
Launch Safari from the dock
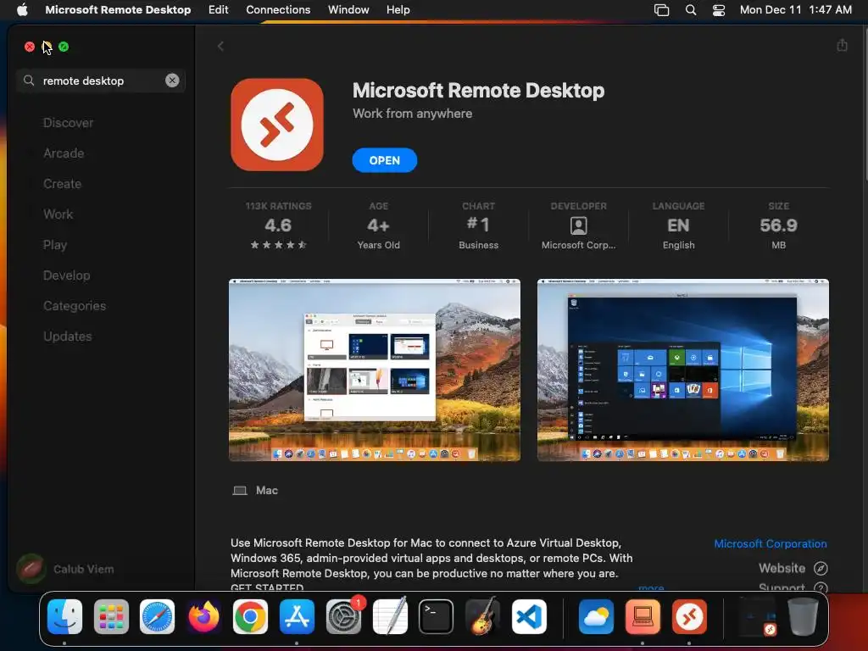(157, 616)
